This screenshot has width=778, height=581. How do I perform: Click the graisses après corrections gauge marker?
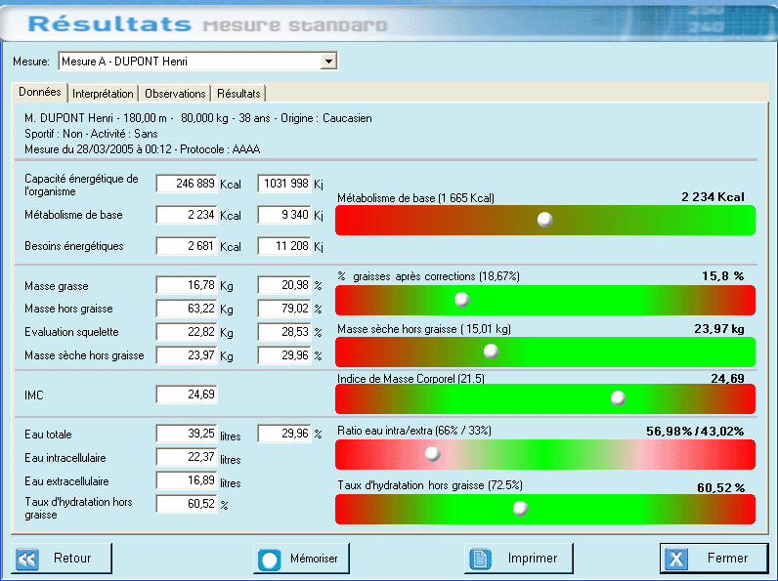pyautogui.click(x=461, y=299)
